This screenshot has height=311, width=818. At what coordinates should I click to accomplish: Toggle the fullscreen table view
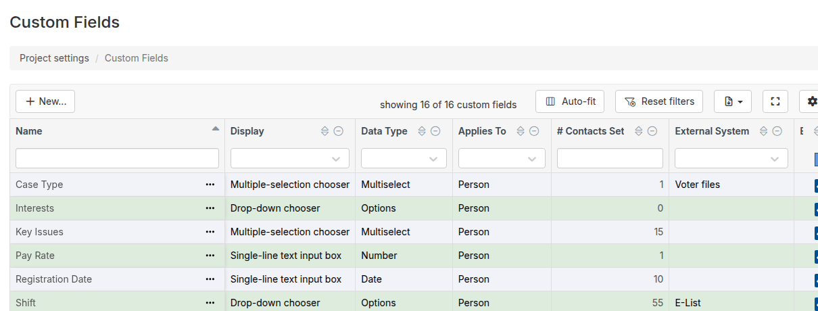[775, 101]
